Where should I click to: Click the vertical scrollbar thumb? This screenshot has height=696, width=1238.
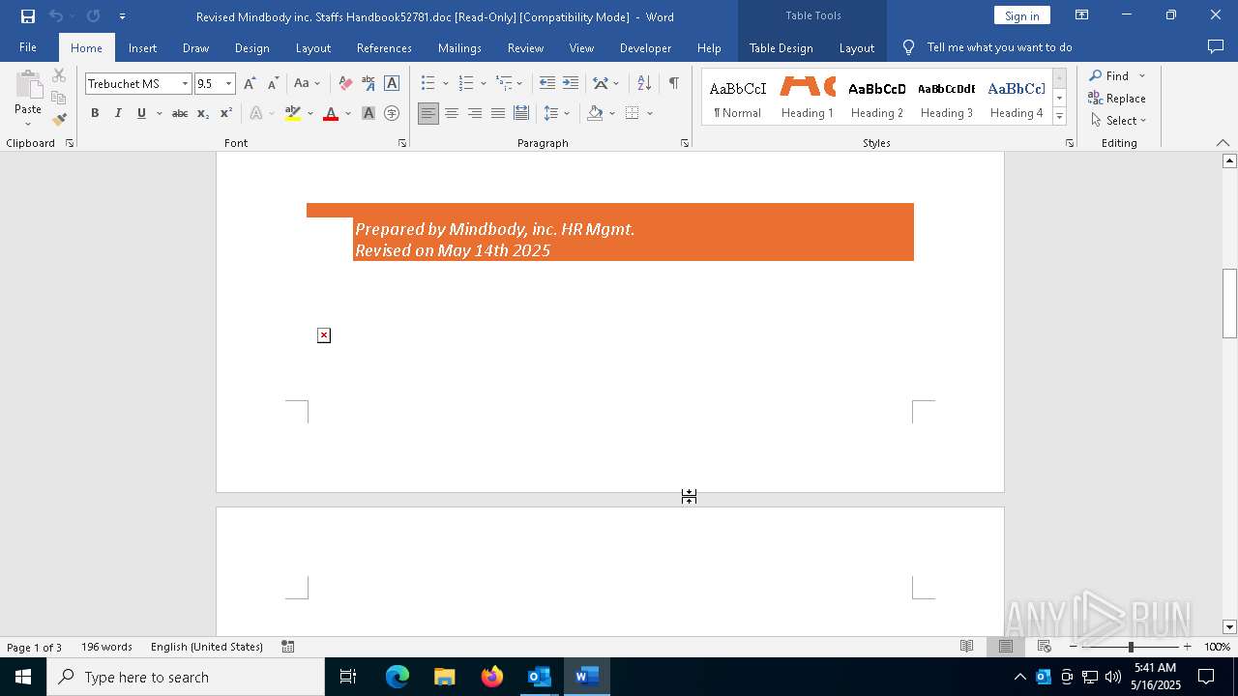coord(1229,303)
